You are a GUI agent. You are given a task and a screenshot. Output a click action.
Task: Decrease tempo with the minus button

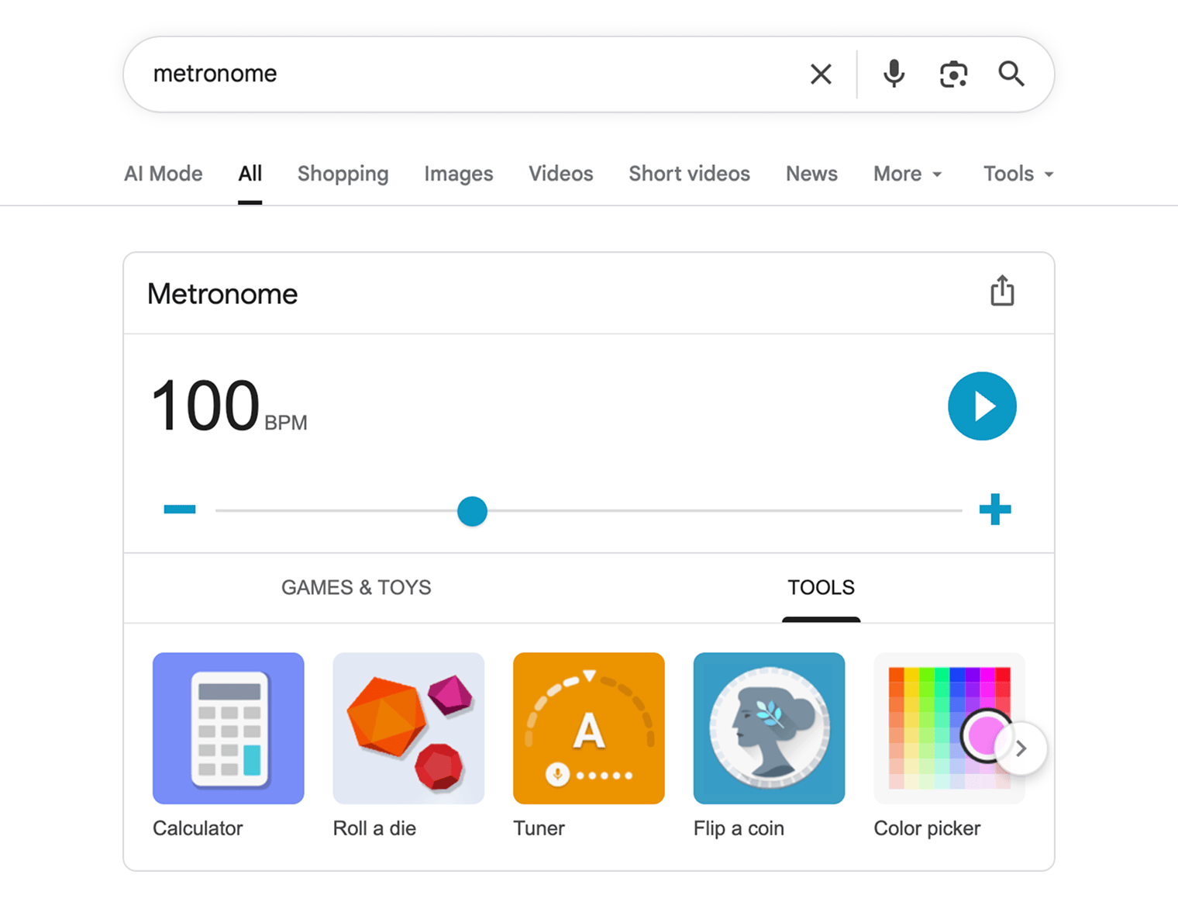click(179, 509)
